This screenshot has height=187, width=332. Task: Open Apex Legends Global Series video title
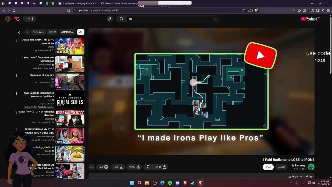[x=39, y=95]
